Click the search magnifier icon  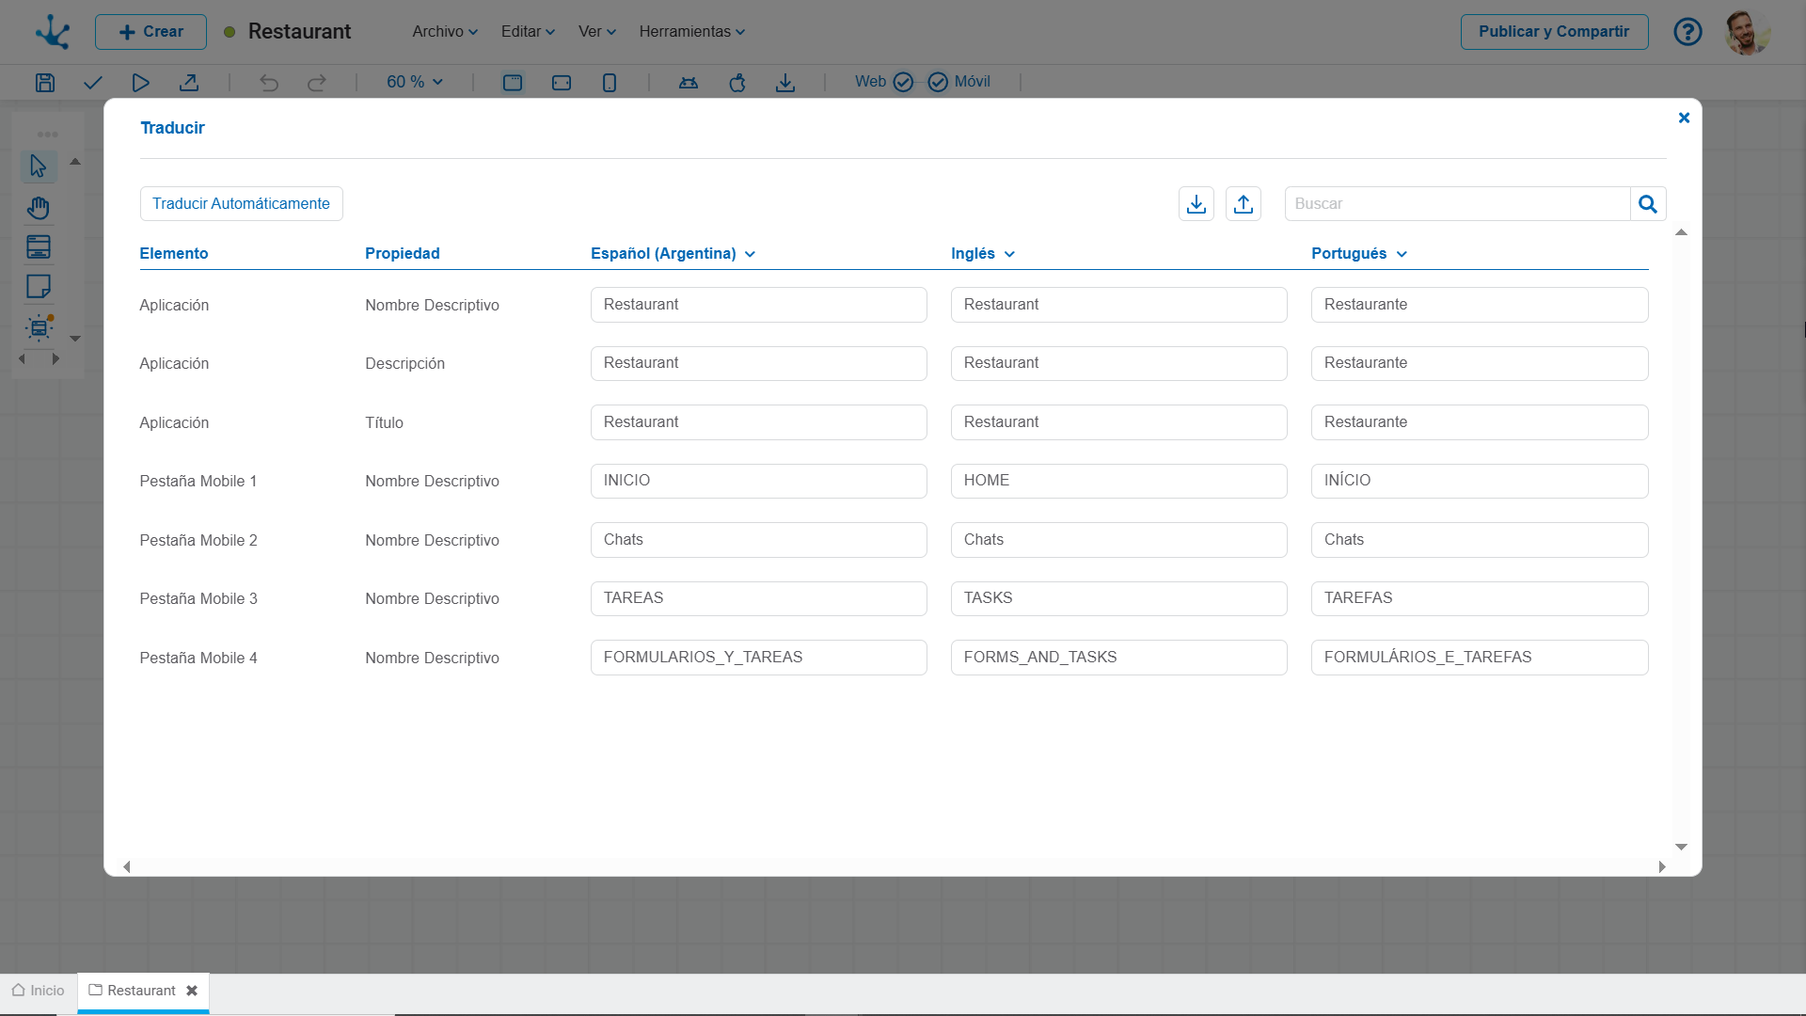[x=1647, y=204]
